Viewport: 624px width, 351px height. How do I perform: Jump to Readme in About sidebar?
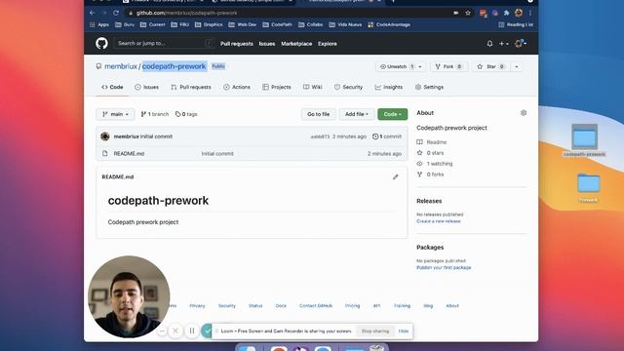[x=432, y=142]
